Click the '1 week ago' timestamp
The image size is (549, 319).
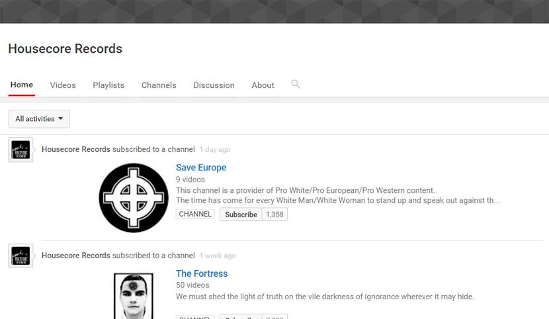coord(218,256)
